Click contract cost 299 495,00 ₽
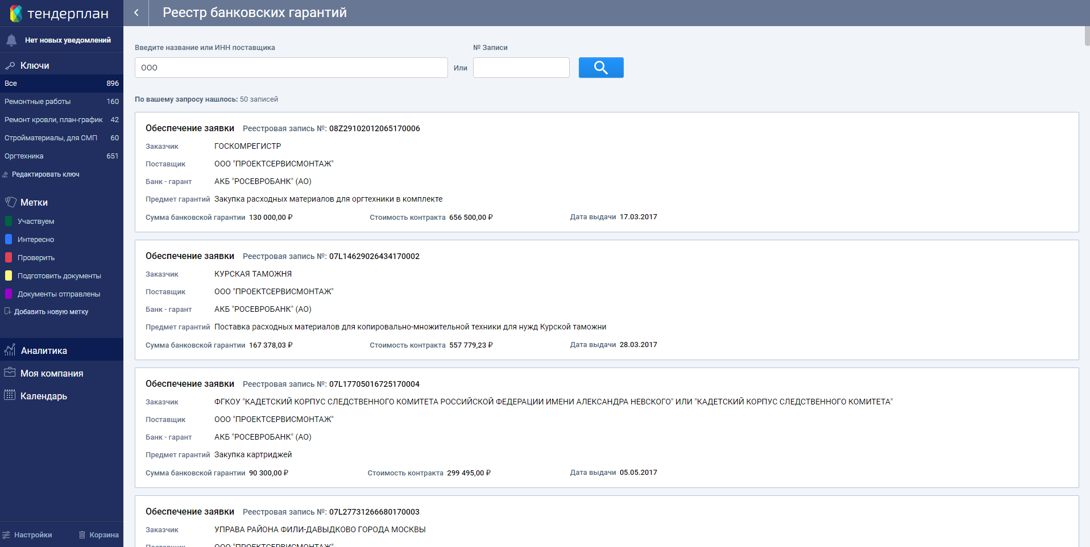Image resolution: width=1090 pixels, height=547 pixels. click(x=469, y=473)
